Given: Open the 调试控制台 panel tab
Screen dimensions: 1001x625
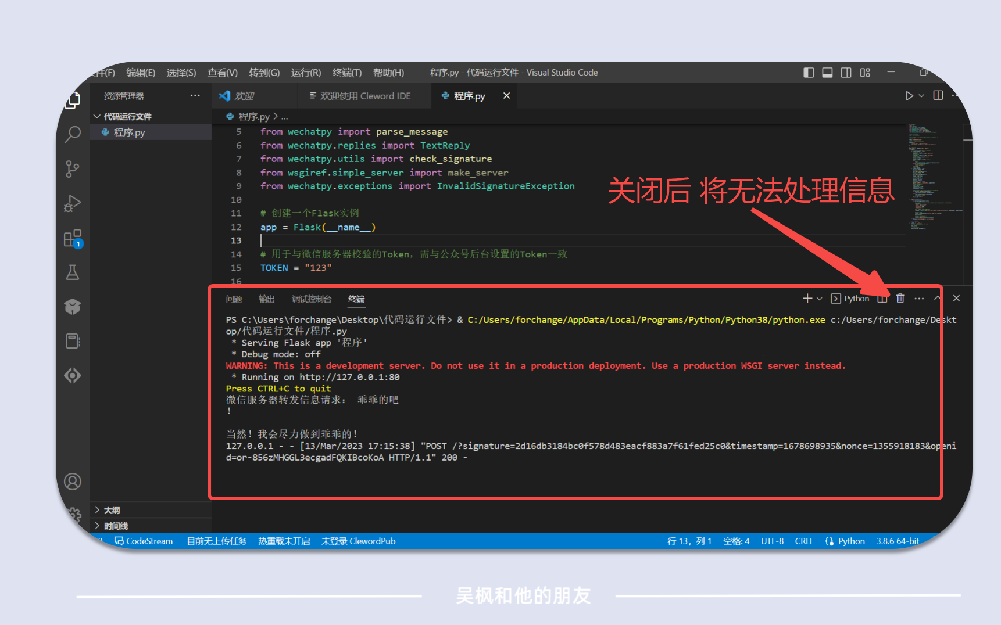Looking at the screenshot, I should click(x=312, y=299).
